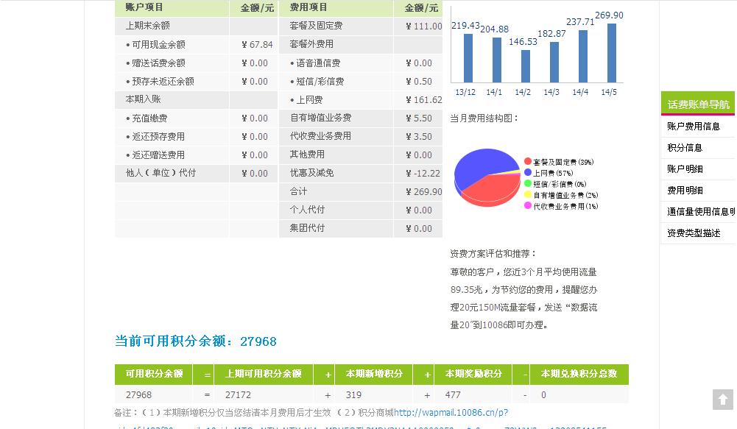Click the pink 代收费业务费用 legend dot
The height and width of the screenshot is (429, 737).
point(528,206)
